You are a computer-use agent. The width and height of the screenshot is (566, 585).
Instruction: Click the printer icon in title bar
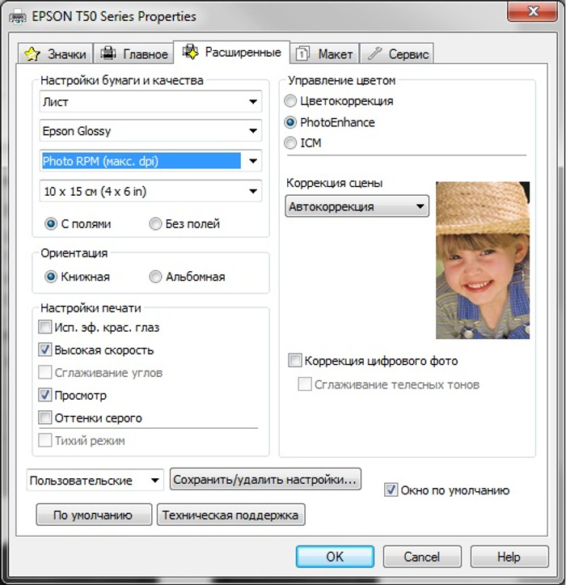19,15
